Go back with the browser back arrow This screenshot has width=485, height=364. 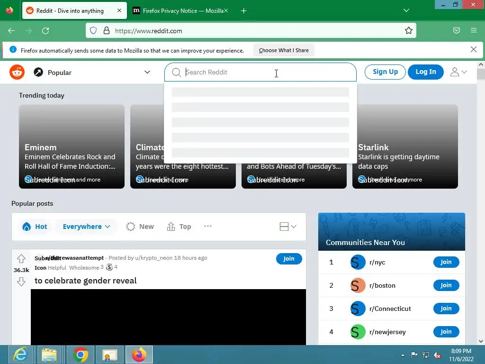(x=11, y=31)
